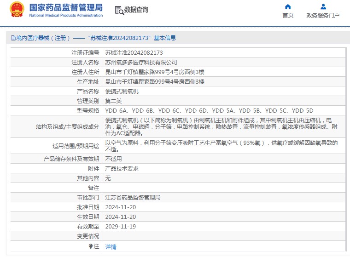This screenshot has width=350, height=257.
Task: Open the 详情 link
Action: coord(111,247)
